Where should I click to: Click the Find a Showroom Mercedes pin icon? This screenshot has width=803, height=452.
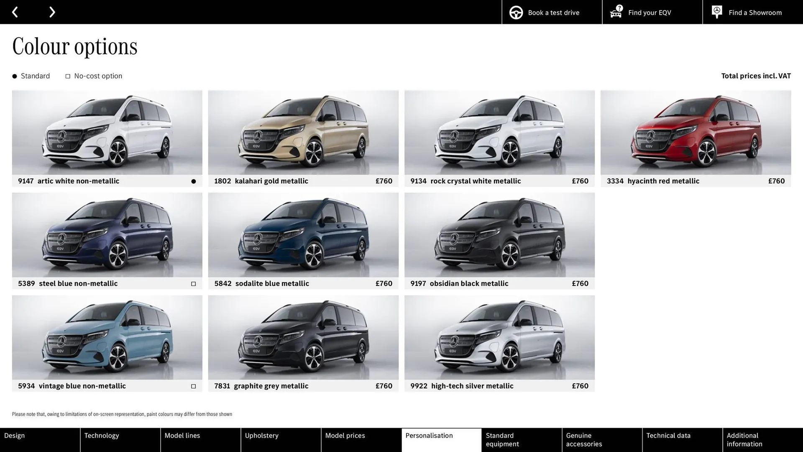tap(716, 12)
